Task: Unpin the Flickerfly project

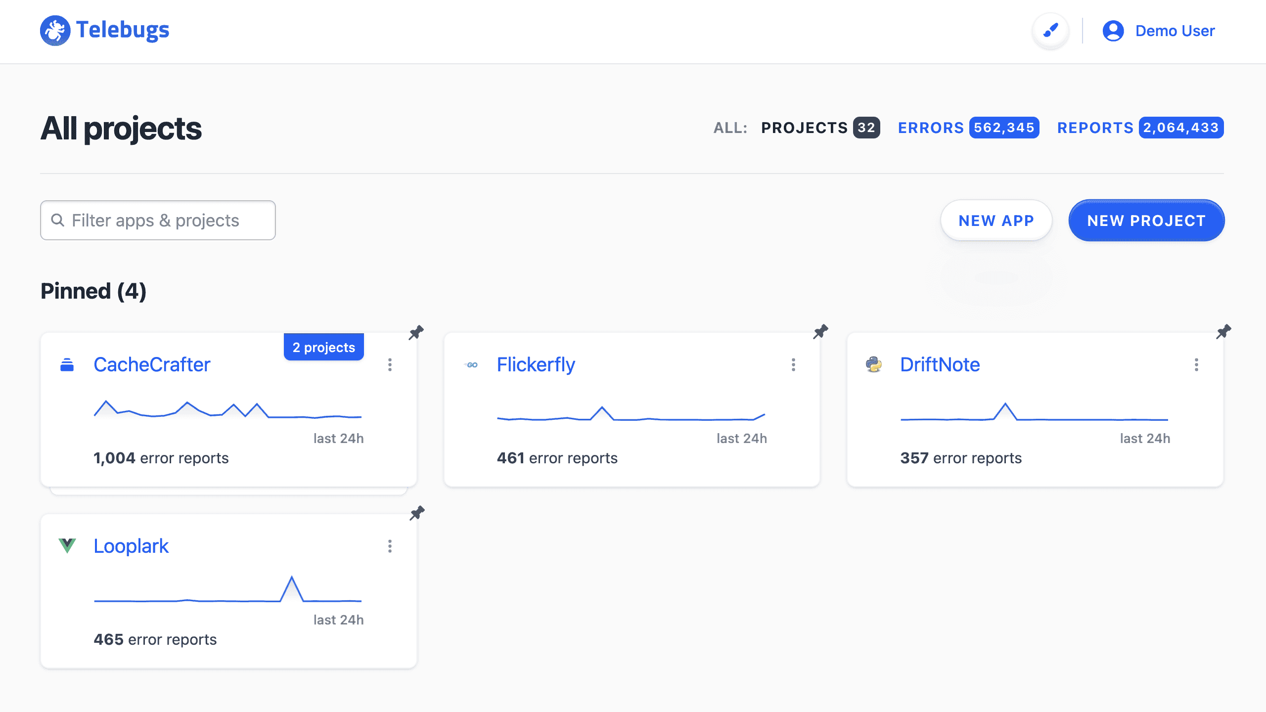Action: 820,332
